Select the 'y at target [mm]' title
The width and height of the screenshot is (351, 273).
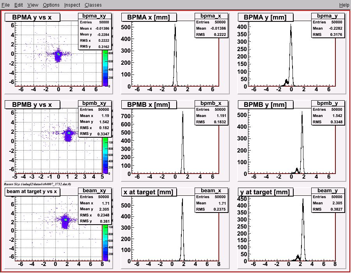pos(265,192)
